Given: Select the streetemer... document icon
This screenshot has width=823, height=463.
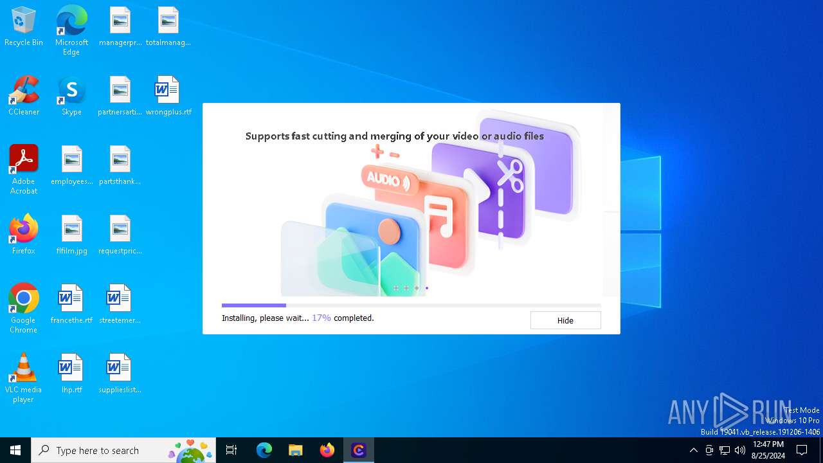Looking at the screenshot, I should [x=120, y=305].
